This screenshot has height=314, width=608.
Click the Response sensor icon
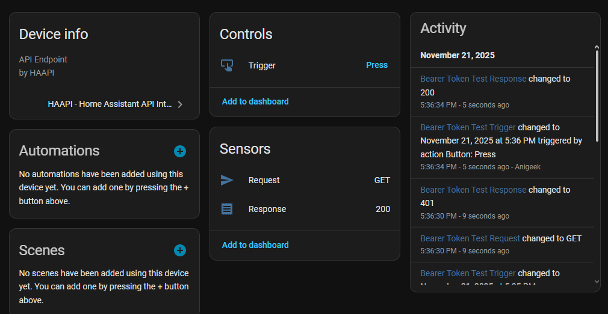point(227,209)
